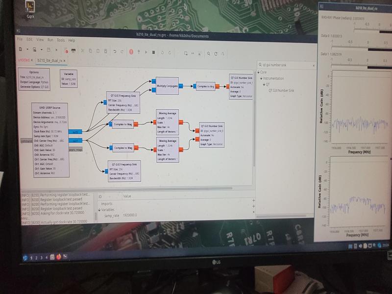The height and width of the screenshot is (294, 392).
Task: Click the rotate clockwise icon
Action: tap(170, 53)
